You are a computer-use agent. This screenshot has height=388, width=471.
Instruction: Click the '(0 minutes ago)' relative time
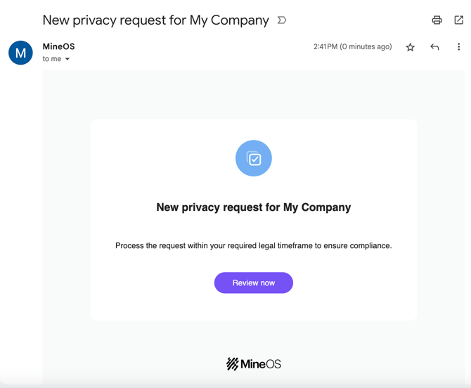click(366, 47)
